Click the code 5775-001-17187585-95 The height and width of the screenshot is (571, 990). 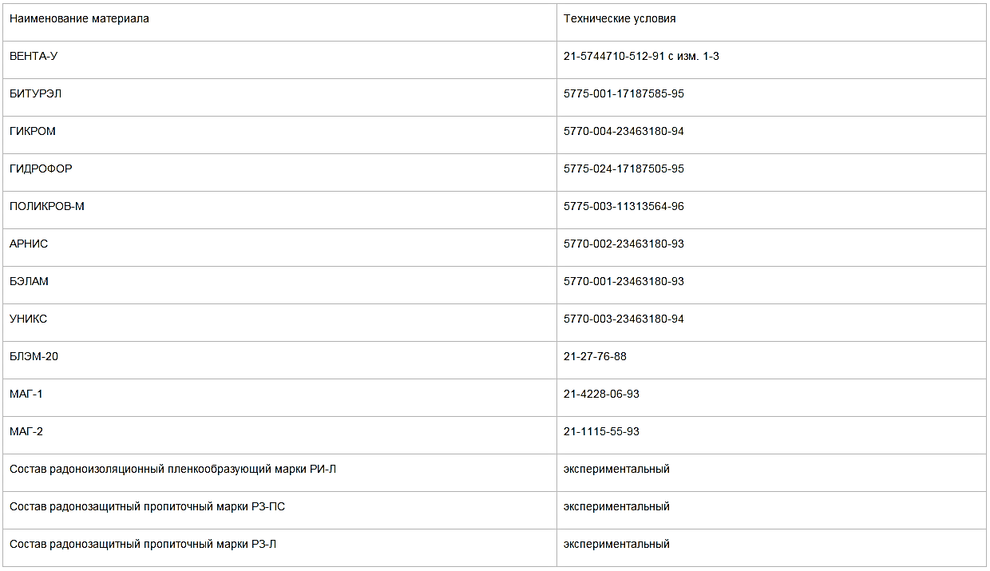624,94
